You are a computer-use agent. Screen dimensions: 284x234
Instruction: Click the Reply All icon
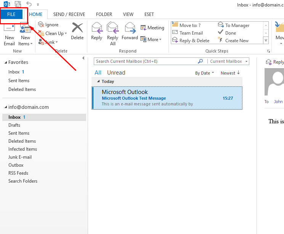pos(113,28)
